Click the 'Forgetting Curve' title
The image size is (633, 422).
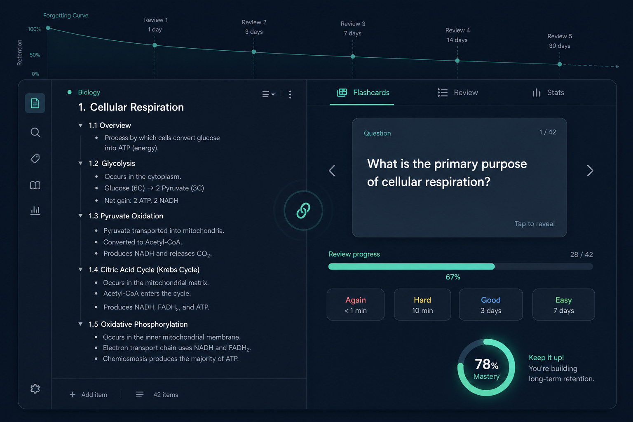(66, 15)
